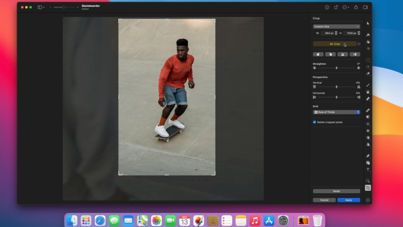This screenshot has width=403, height=227.
Task: Select the Color Selection tool
Action: coord(368,74)
